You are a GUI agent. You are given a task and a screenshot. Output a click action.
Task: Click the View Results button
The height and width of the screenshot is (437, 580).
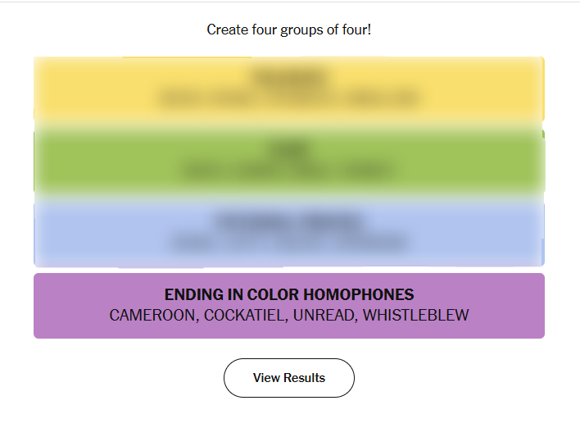pyautogui.click(x=288, y=378)
